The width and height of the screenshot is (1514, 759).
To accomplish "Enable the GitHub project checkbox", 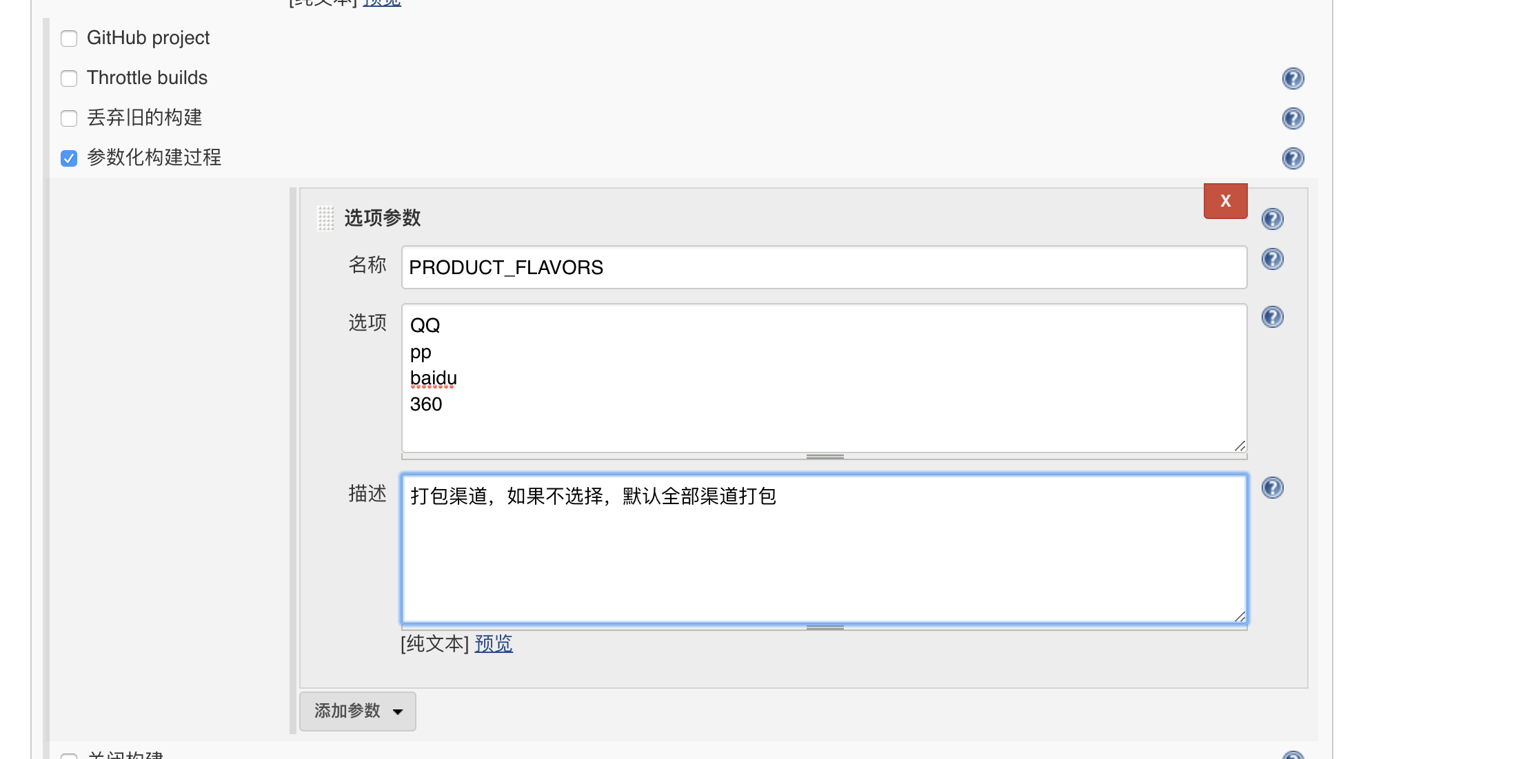I will tap(69, 39).
